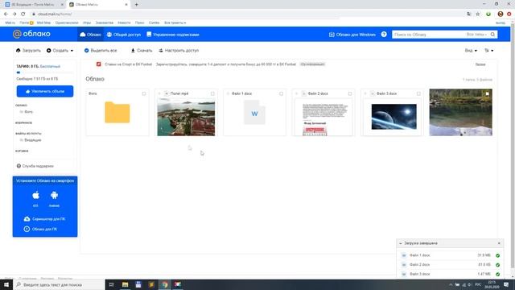Tick the lake photo tile checkbox
Viewport: 515px width, 290px height.
tap(487, 93)
